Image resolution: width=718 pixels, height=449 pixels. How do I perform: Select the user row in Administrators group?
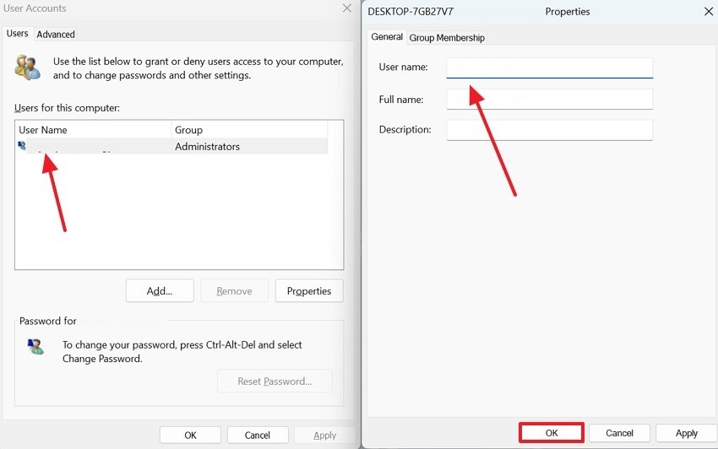point(172,147)
